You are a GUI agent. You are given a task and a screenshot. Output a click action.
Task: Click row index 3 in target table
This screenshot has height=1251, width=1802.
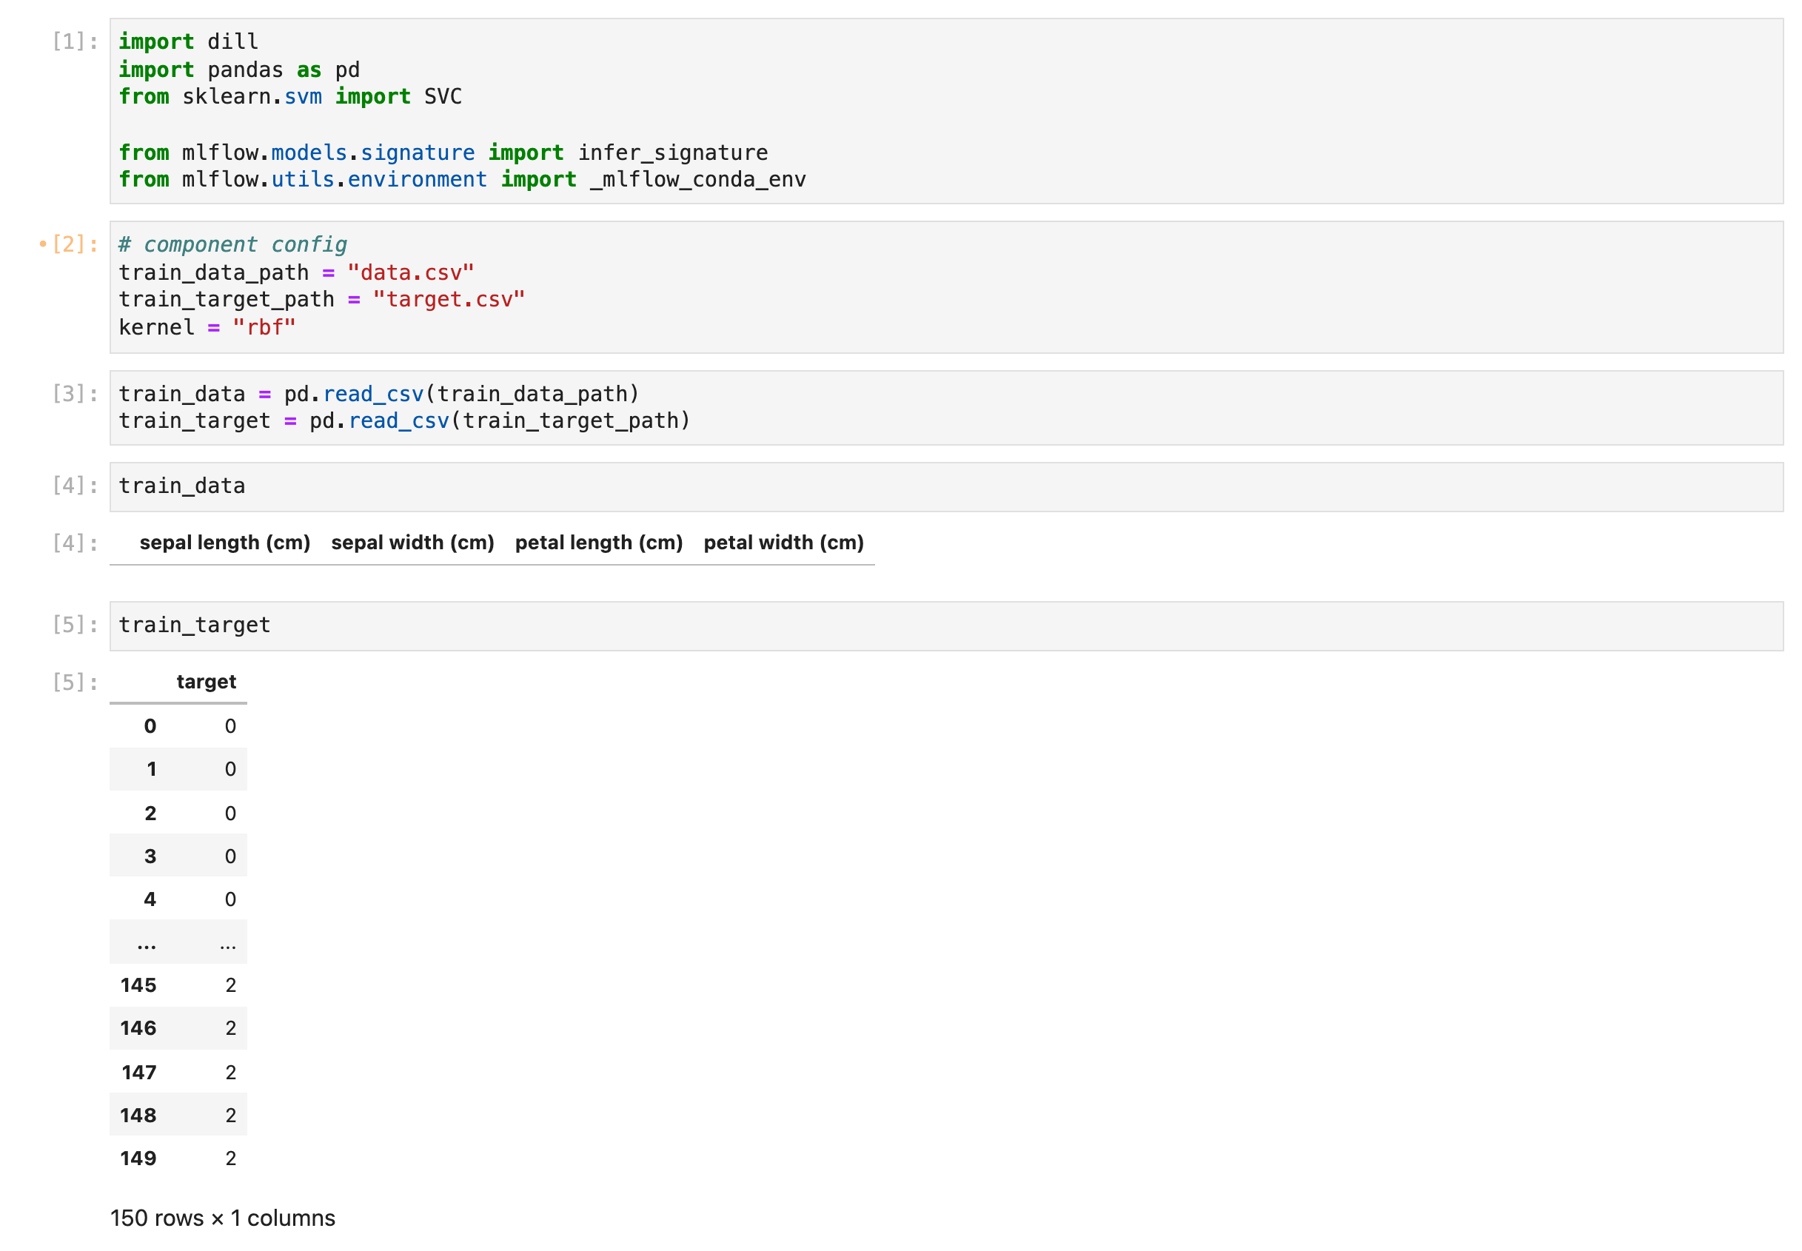click(x=150, y=856)
